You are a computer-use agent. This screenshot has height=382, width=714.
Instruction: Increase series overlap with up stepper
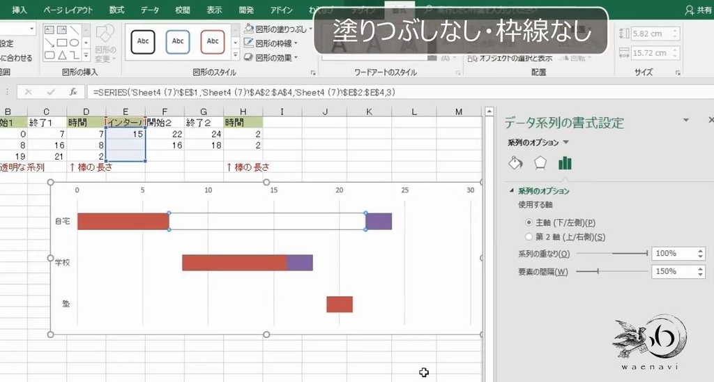[x=701, y=250]
